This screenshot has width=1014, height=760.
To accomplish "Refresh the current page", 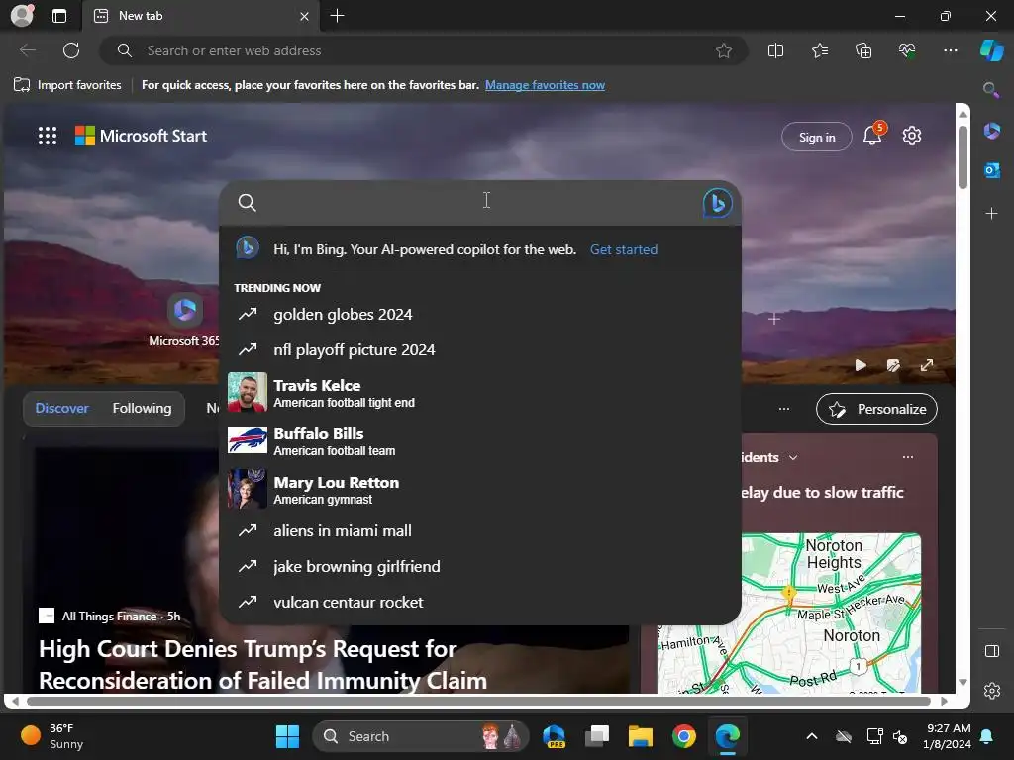I will [71, 50].
